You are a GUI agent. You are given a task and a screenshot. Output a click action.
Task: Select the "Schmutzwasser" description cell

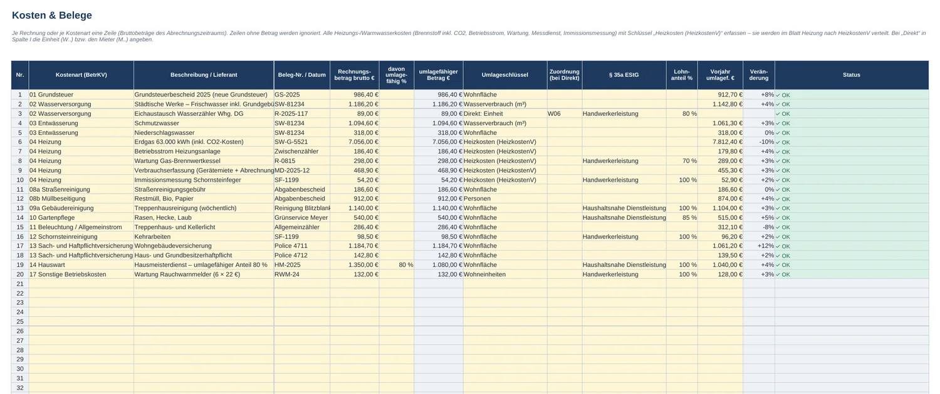point(204,123)
